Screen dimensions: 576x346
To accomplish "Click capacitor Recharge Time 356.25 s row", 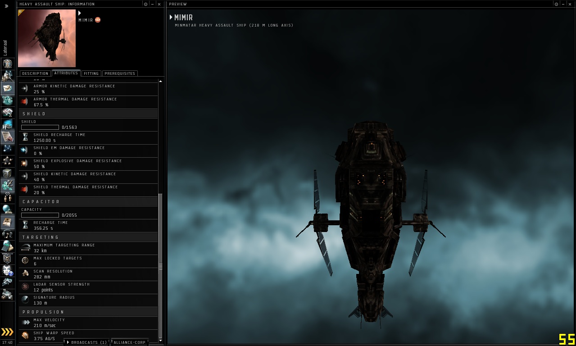I will (88, 225).
